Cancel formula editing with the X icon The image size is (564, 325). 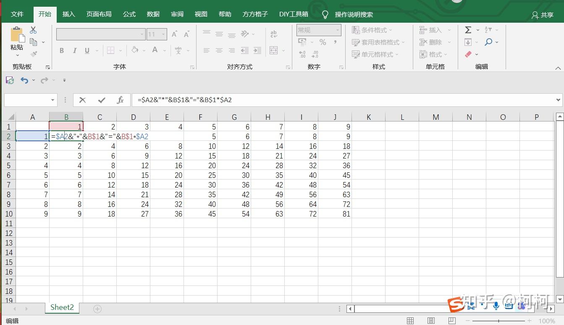(82, 100)
